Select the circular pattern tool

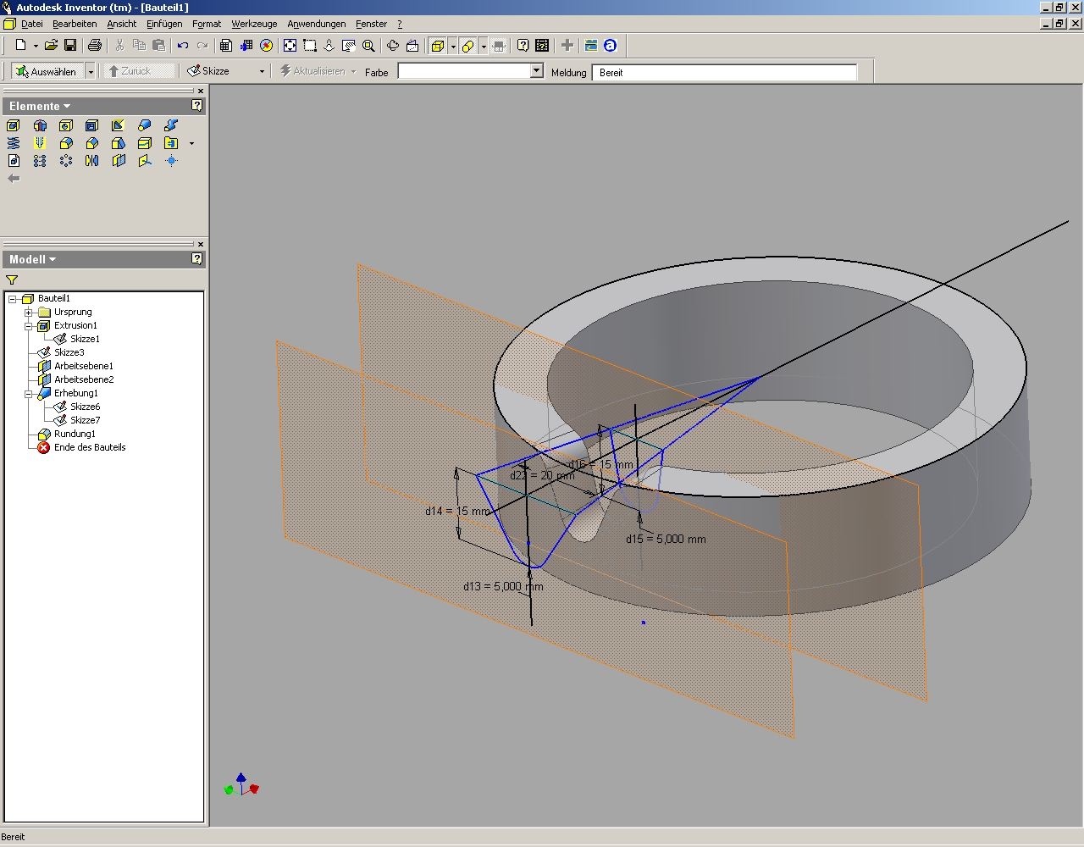coord(66,161)
